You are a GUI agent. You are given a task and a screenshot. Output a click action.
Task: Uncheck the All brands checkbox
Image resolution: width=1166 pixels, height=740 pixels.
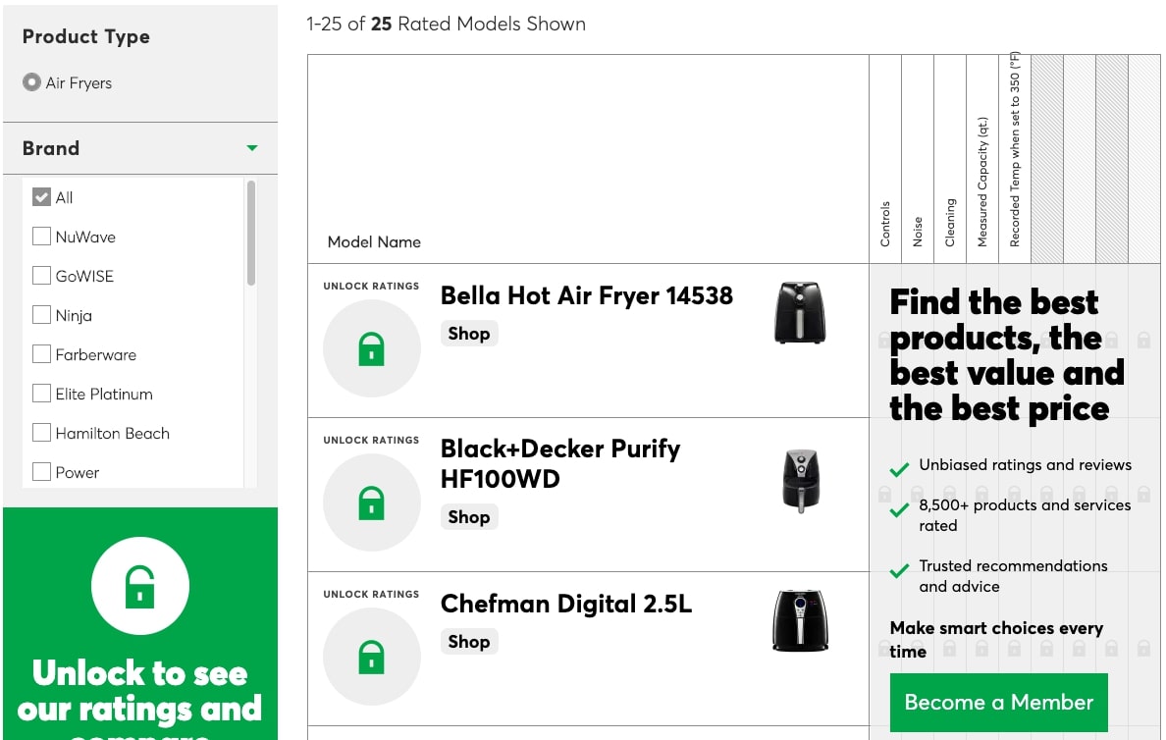tap(41, 197)
